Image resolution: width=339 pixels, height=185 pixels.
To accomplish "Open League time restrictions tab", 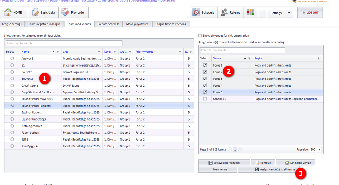I will [171, 24].
